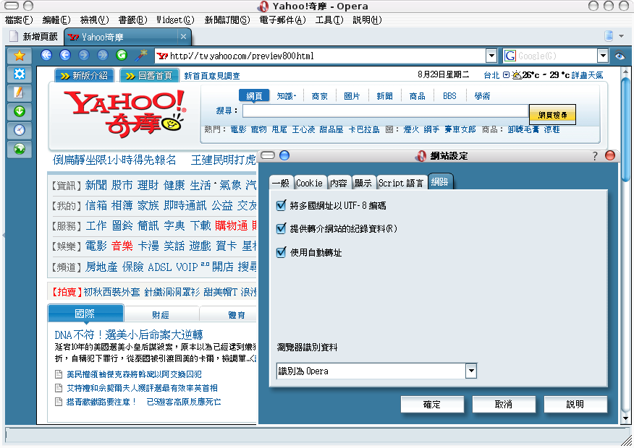Expand the Google search field dropdown

coord(603,56)
